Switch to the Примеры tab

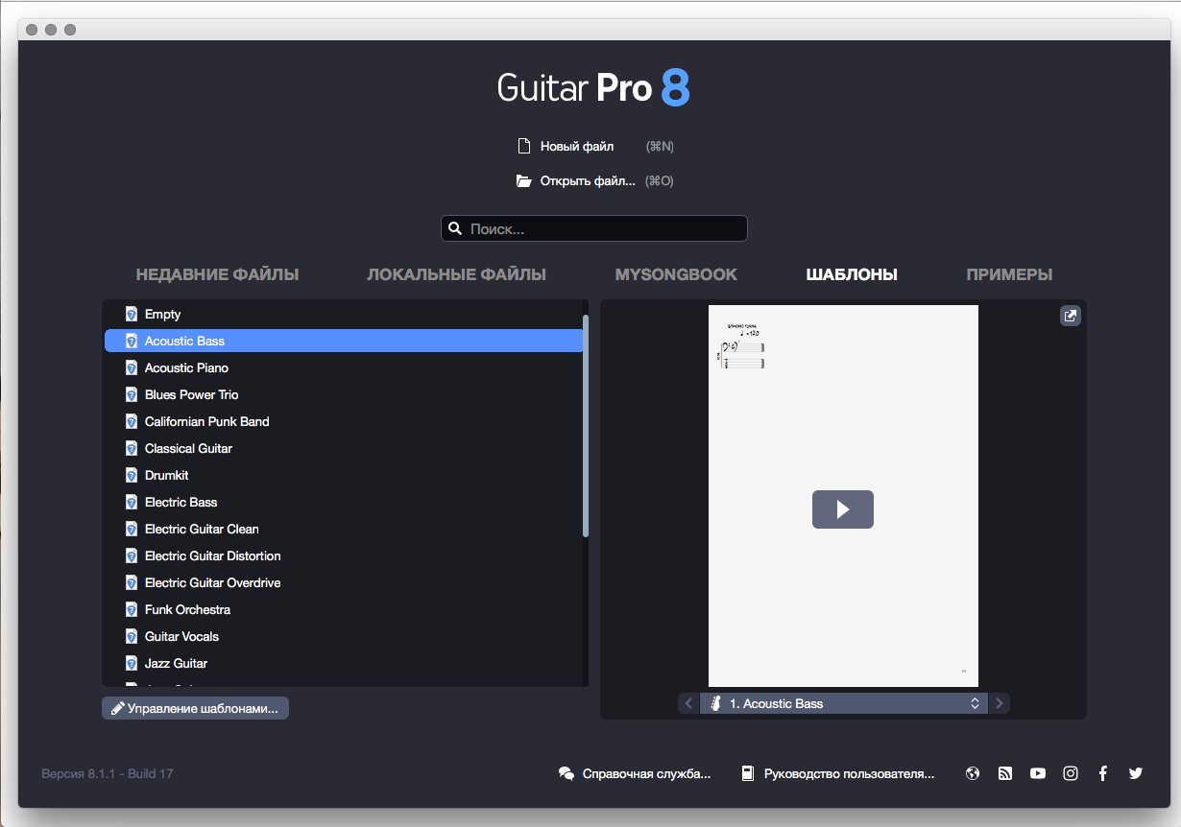coord(1009,274)
